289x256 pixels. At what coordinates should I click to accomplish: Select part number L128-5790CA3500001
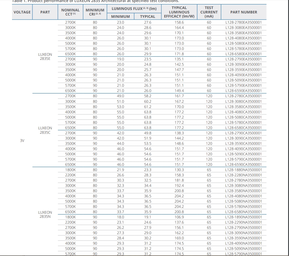[x=244, y=159]
